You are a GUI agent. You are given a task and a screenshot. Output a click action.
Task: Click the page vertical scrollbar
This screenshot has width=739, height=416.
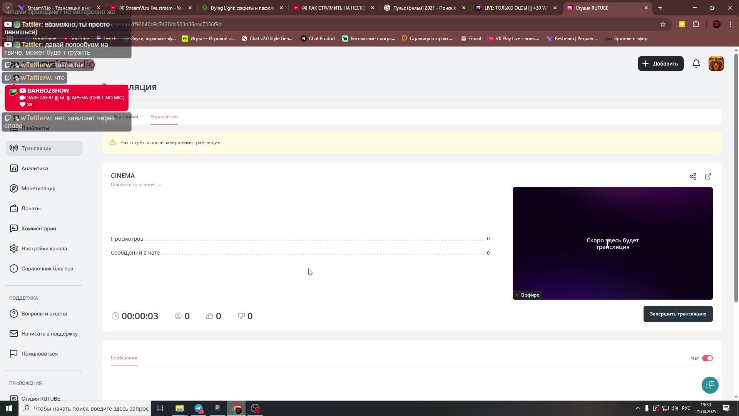pos(736,177)
